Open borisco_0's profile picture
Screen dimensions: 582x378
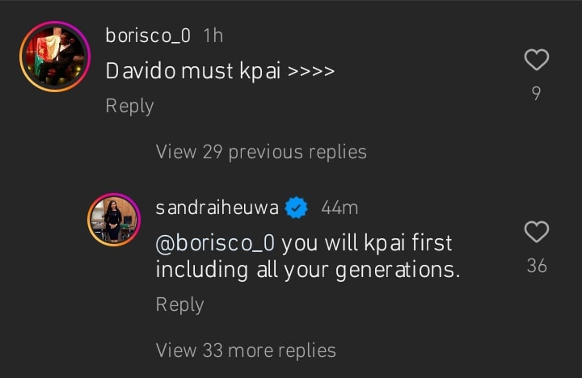(x=55, y=57)
